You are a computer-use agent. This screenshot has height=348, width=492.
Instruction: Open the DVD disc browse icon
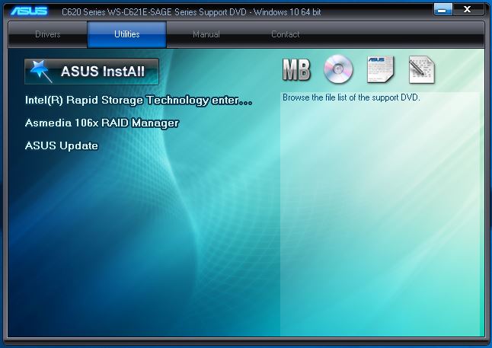click(338, 70)
